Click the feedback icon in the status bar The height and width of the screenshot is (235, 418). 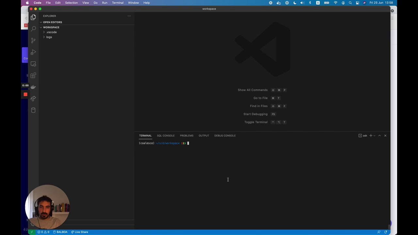click(x=379, y=232)
